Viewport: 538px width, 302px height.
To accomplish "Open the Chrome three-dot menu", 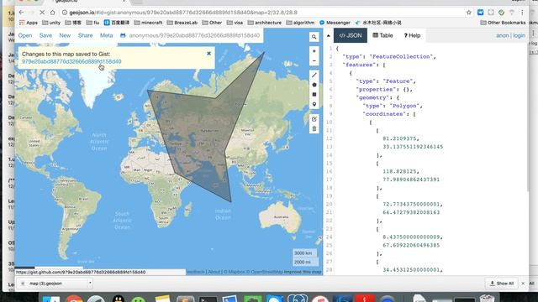I will (x=522, y=13).
